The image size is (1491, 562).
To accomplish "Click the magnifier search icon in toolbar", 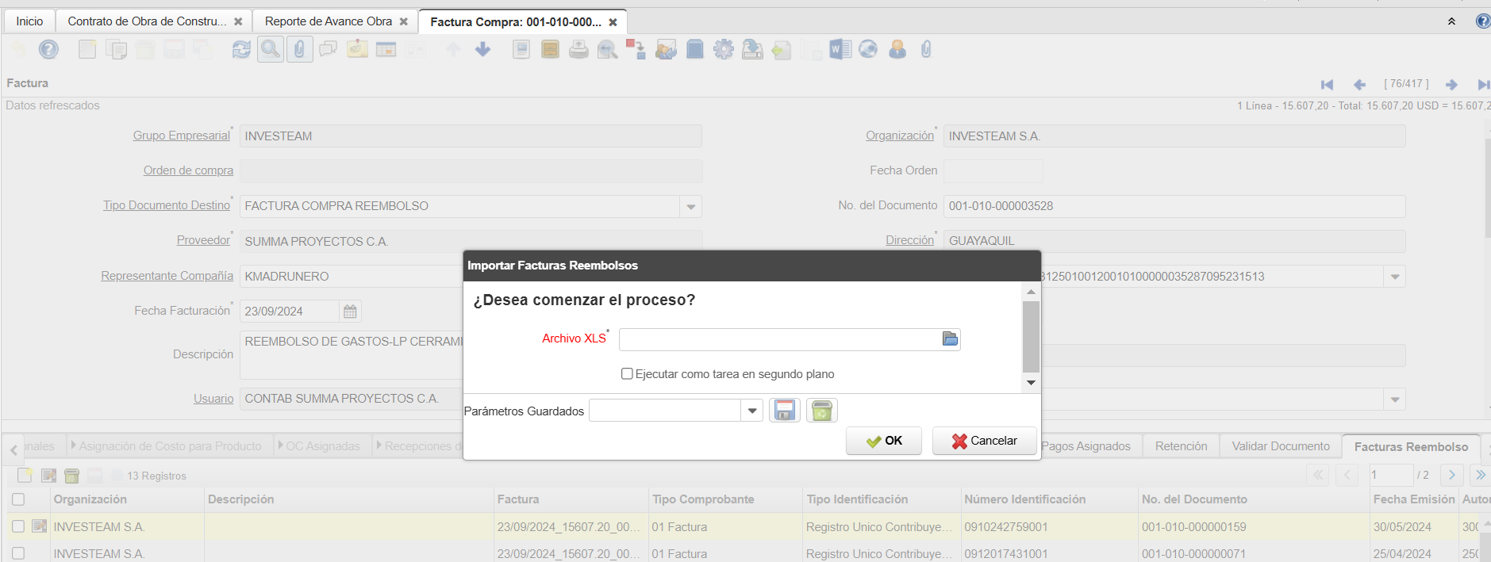I will (271, 50).
